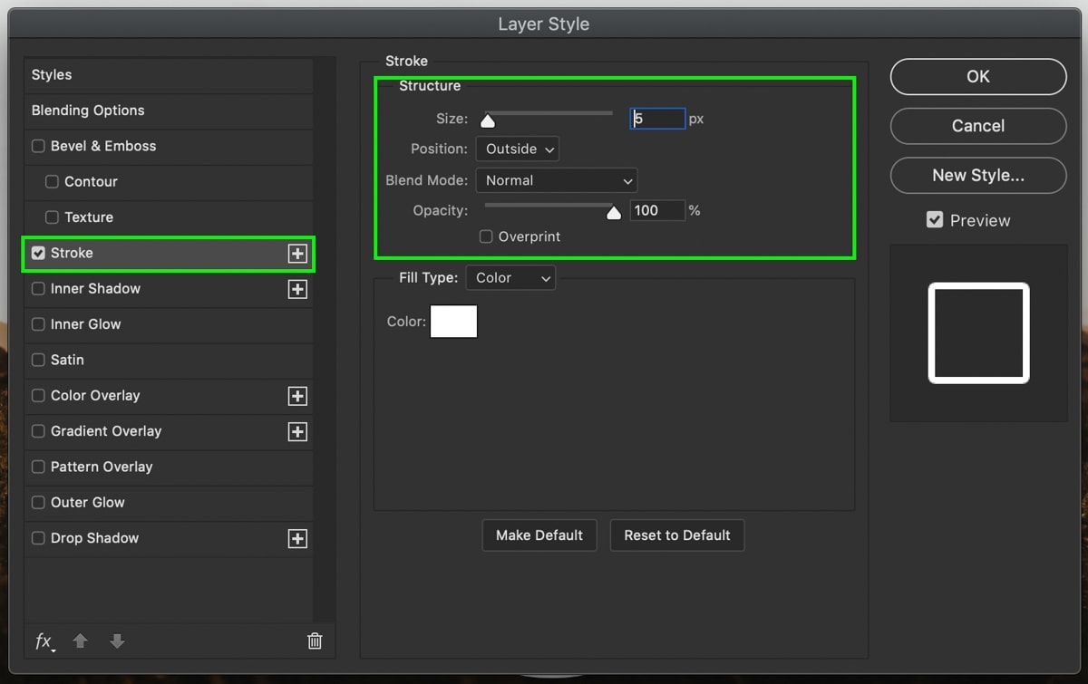Enable the Gradient Overlay checkbox
Screen dimensions: 1088x684
click(38, 431)
